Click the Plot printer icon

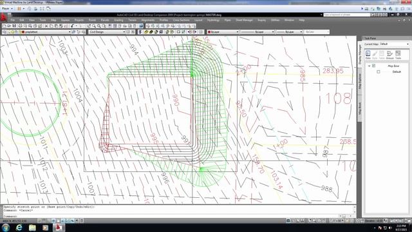(x=20, y=26)
